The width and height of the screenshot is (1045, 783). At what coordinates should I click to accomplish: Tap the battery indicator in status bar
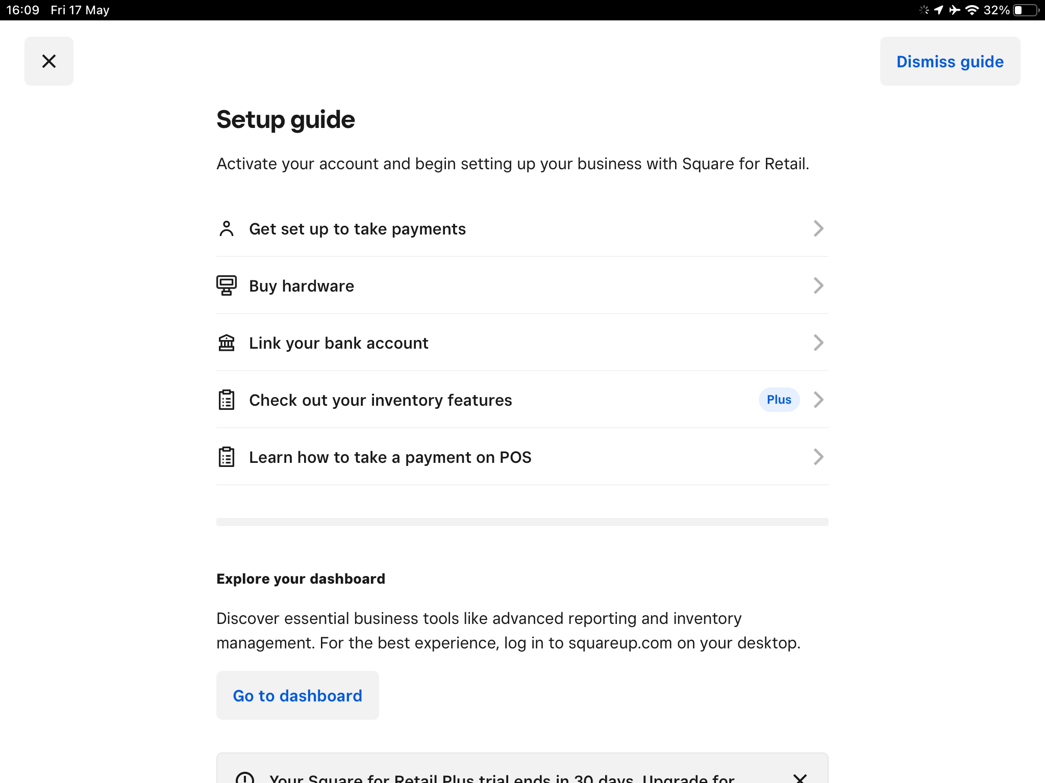[x=1026, y=10]
